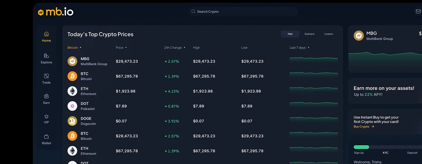Open the Wallet sidebar icon

click(x=46, y=137)
